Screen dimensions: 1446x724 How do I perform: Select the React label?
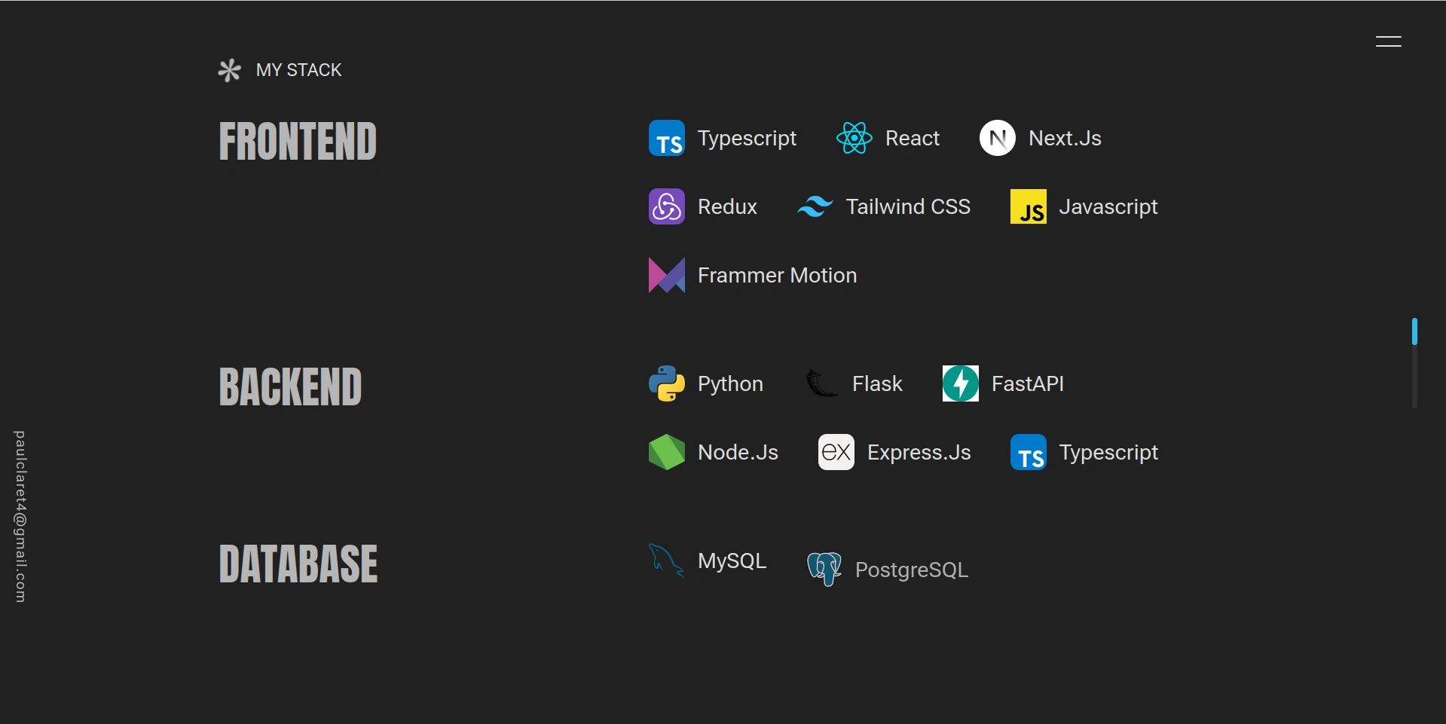pos(913,138)
